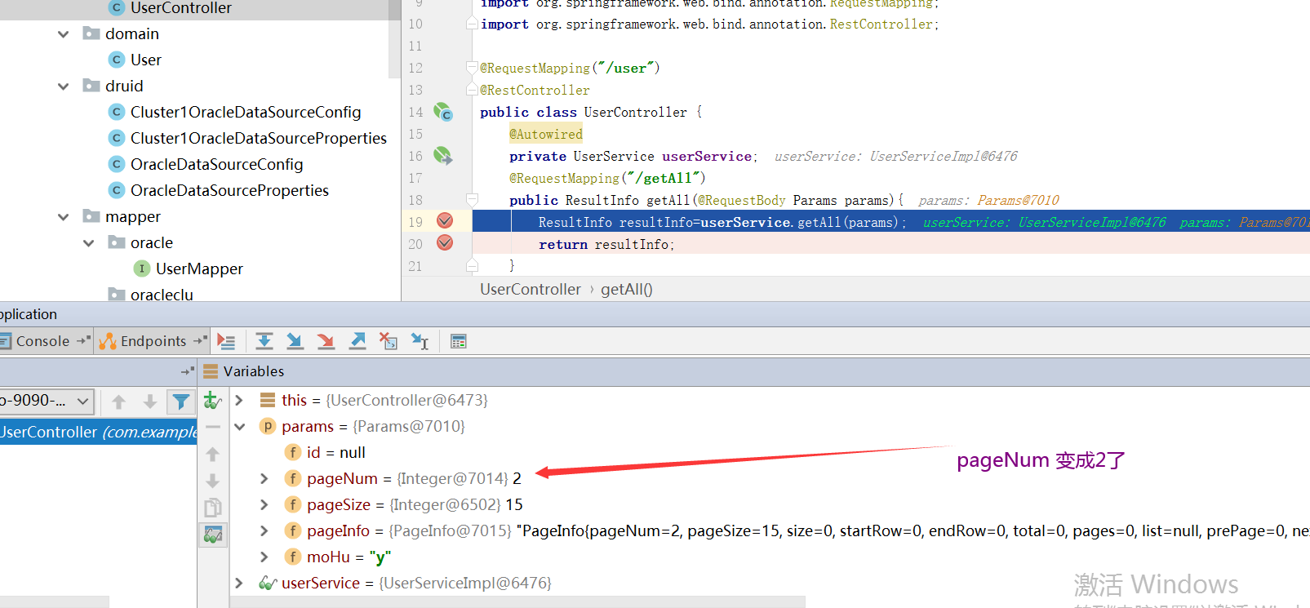Click 'return resultInfo;' on line 20
1310x608 pixels.
[x=606, y=244]
